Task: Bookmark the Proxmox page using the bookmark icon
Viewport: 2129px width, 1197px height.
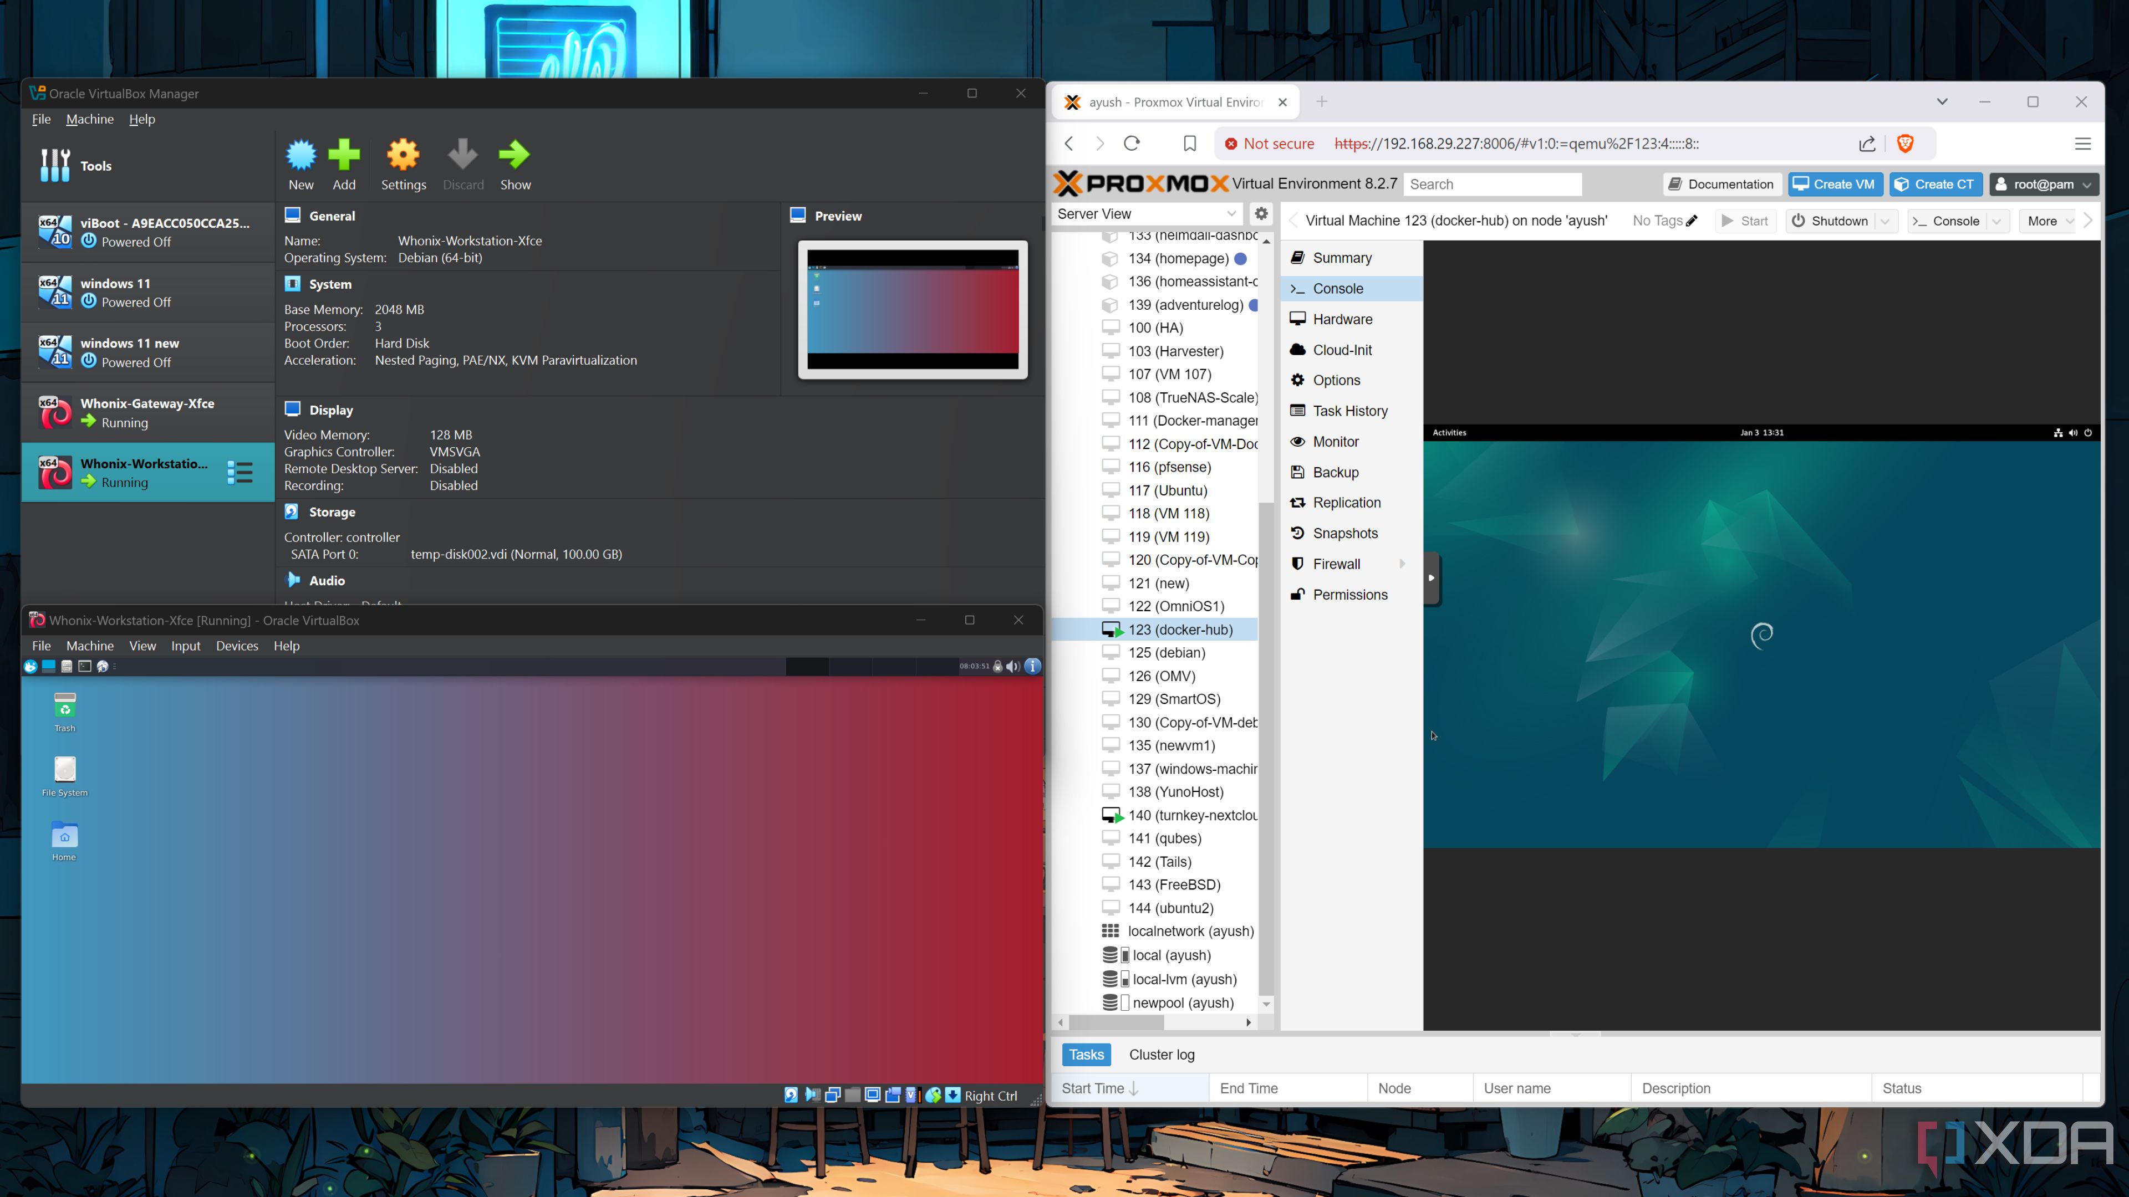Action: pos(1190,143)
